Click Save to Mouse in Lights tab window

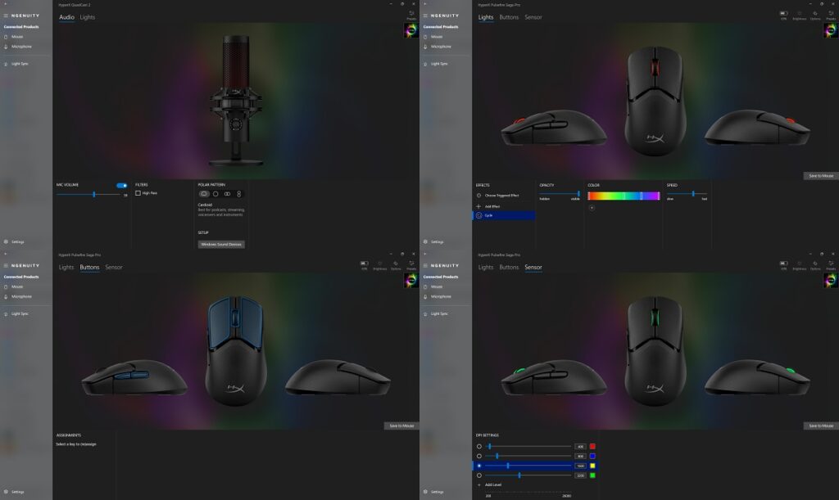(x=821, y=176)
